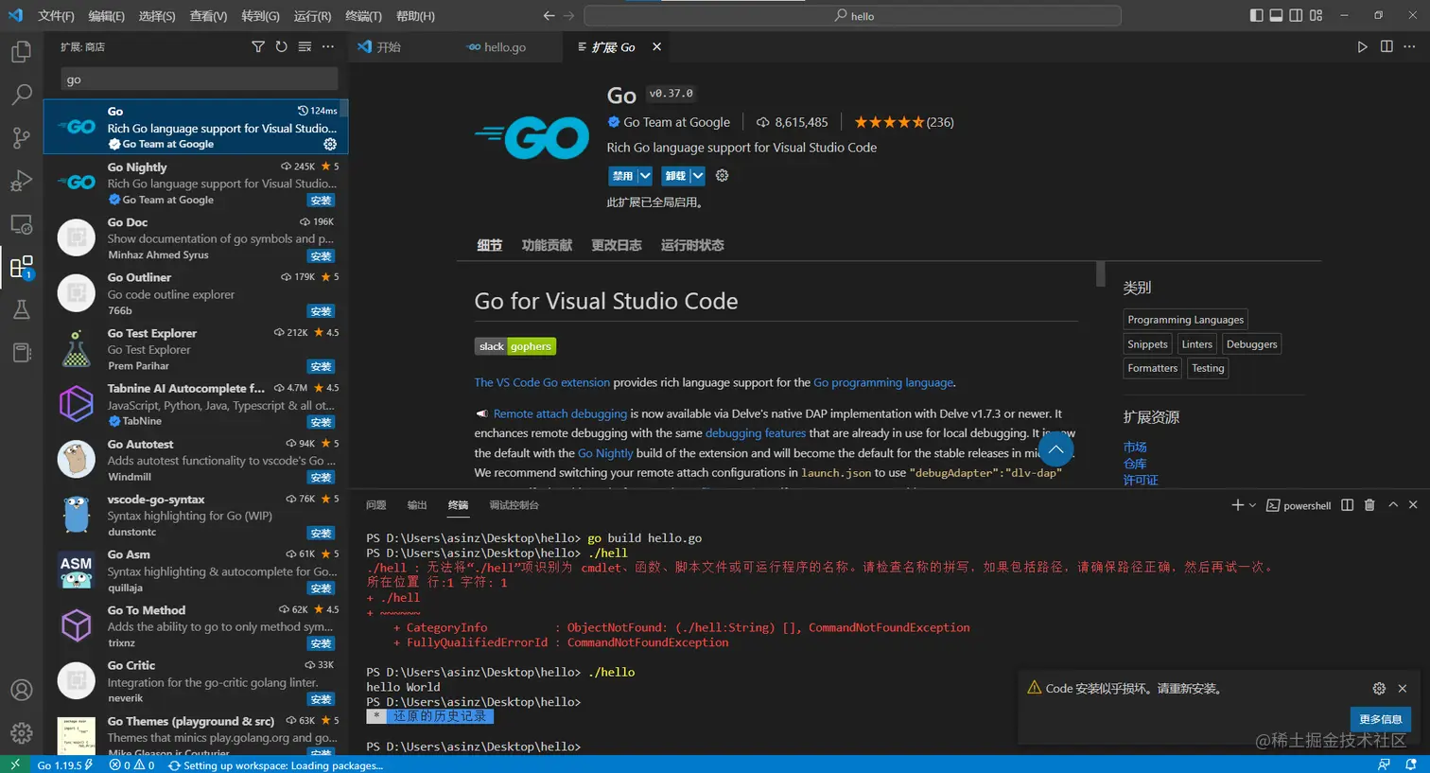
Task: Open the Source Control view
Action: point(21,138)
